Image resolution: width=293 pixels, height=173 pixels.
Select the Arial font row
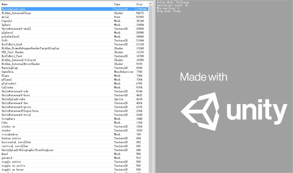(75, 17)
